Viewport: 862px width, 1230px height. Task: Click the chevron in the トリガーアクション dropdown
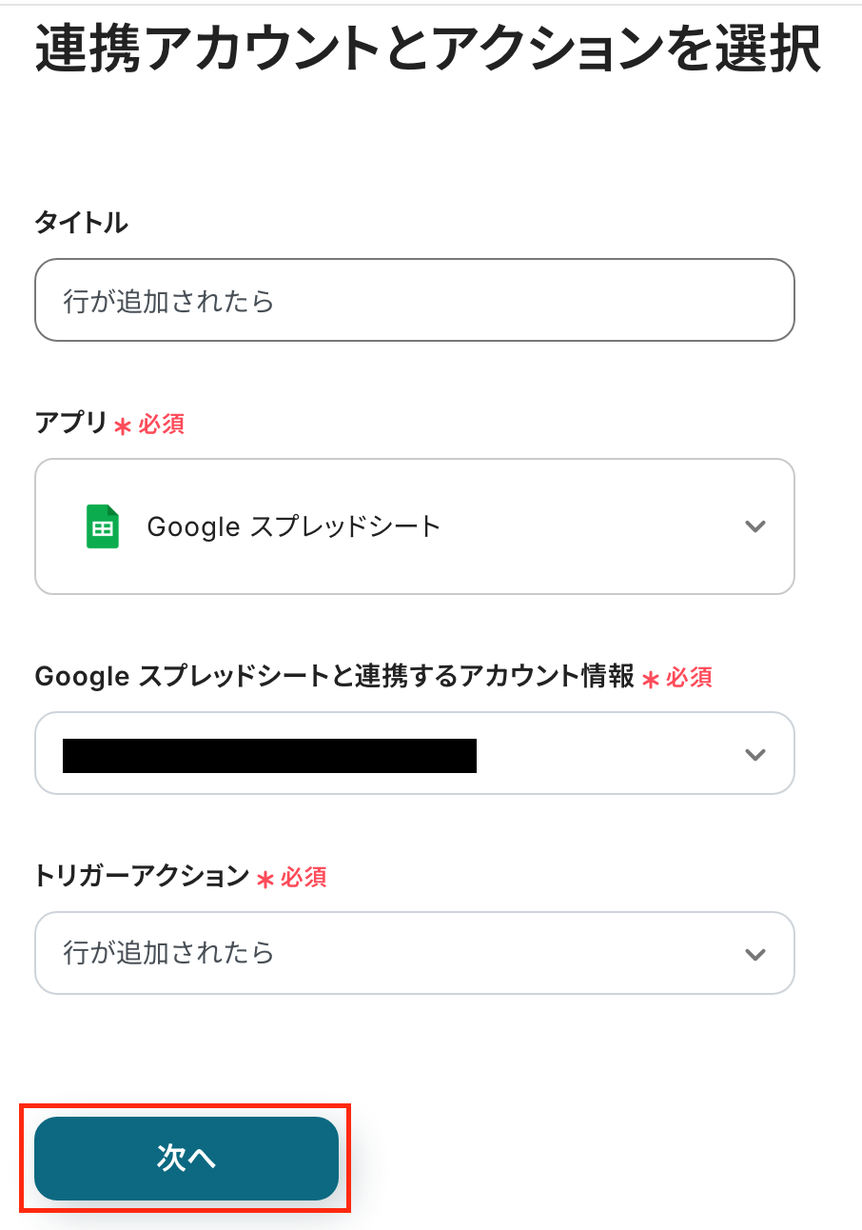pos(755,954)
